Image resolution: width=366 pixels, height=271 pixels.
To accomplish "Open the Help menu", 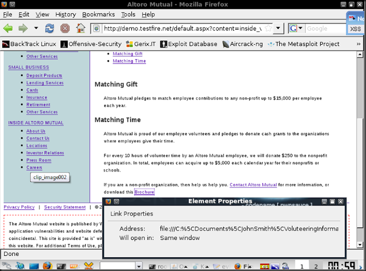I will 148,15.
